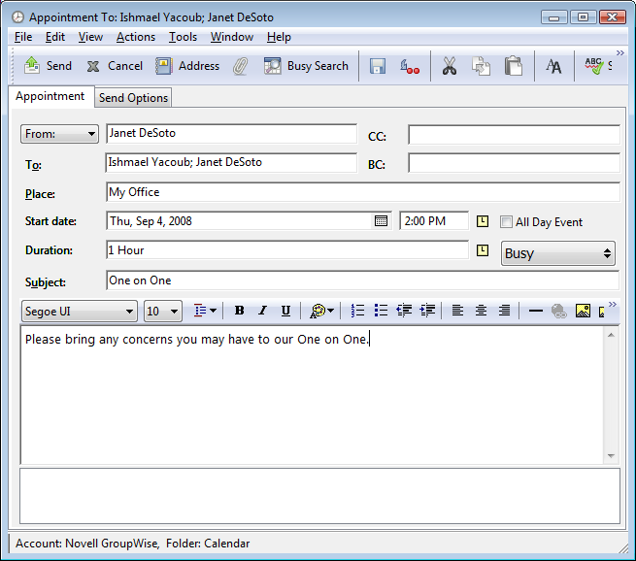Click the Save floppy disk icon
This screenshot has width=636, height=561.
coord(378,66)
